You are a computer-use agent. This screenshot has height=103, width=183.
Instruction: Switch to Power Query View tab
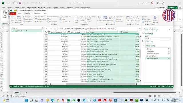pyautogui.click(x=45, y=14)
